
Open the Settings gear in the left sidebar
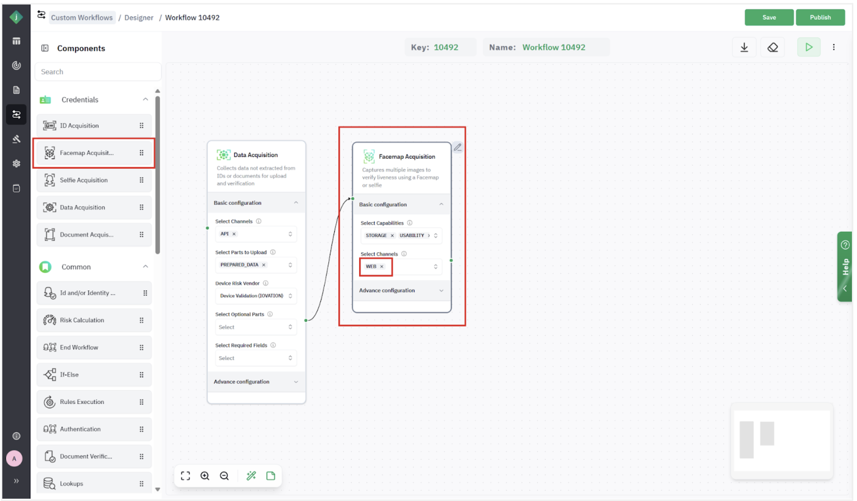pos(16,164)
